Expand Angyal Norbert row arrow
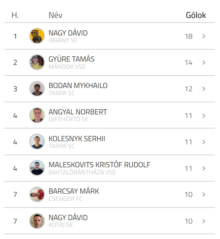This screenshot has height=239, width=220. (204, 115)
